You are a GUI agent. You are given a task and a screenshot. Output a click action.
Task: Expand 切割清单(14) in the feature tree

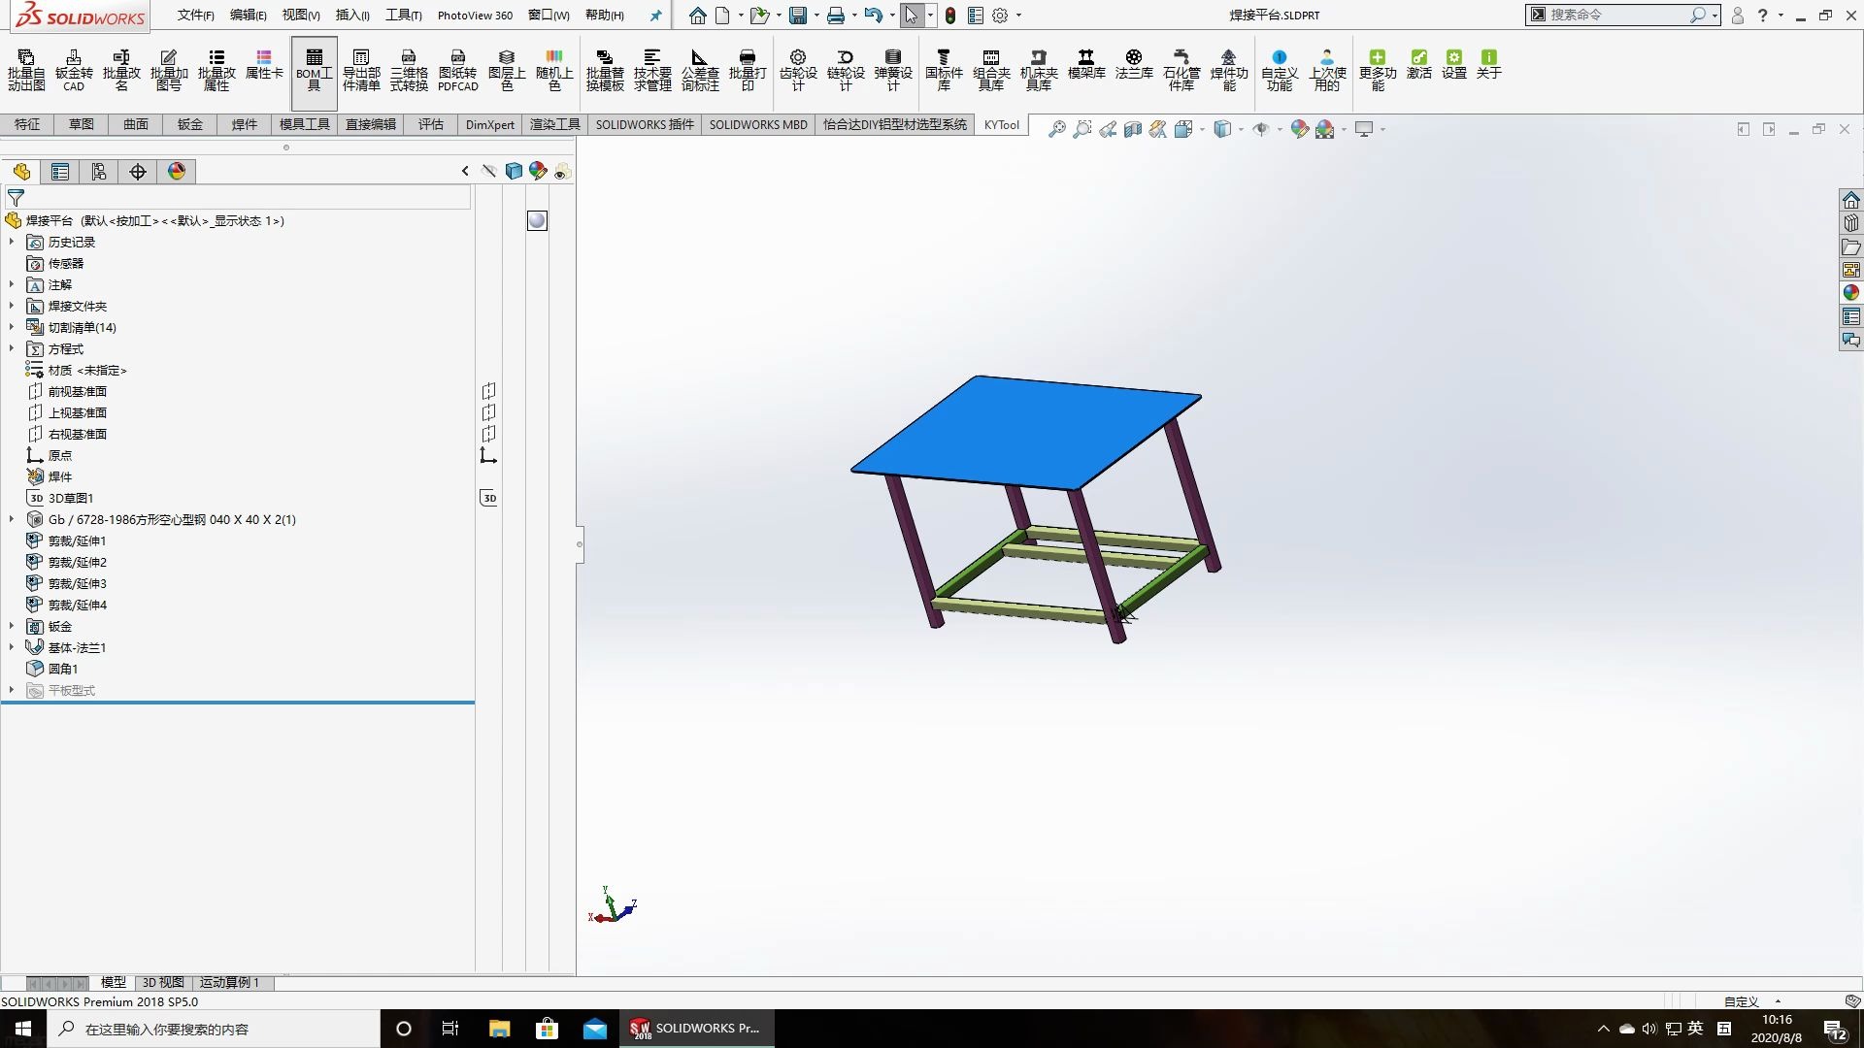(12, 327)
